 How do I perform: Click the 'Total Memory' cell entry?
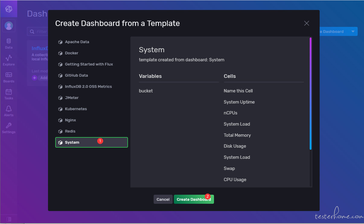pyautogui.click(x=237, y=135)
